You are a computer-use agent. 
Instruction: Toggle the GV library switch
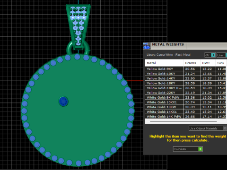pos(210,55)
